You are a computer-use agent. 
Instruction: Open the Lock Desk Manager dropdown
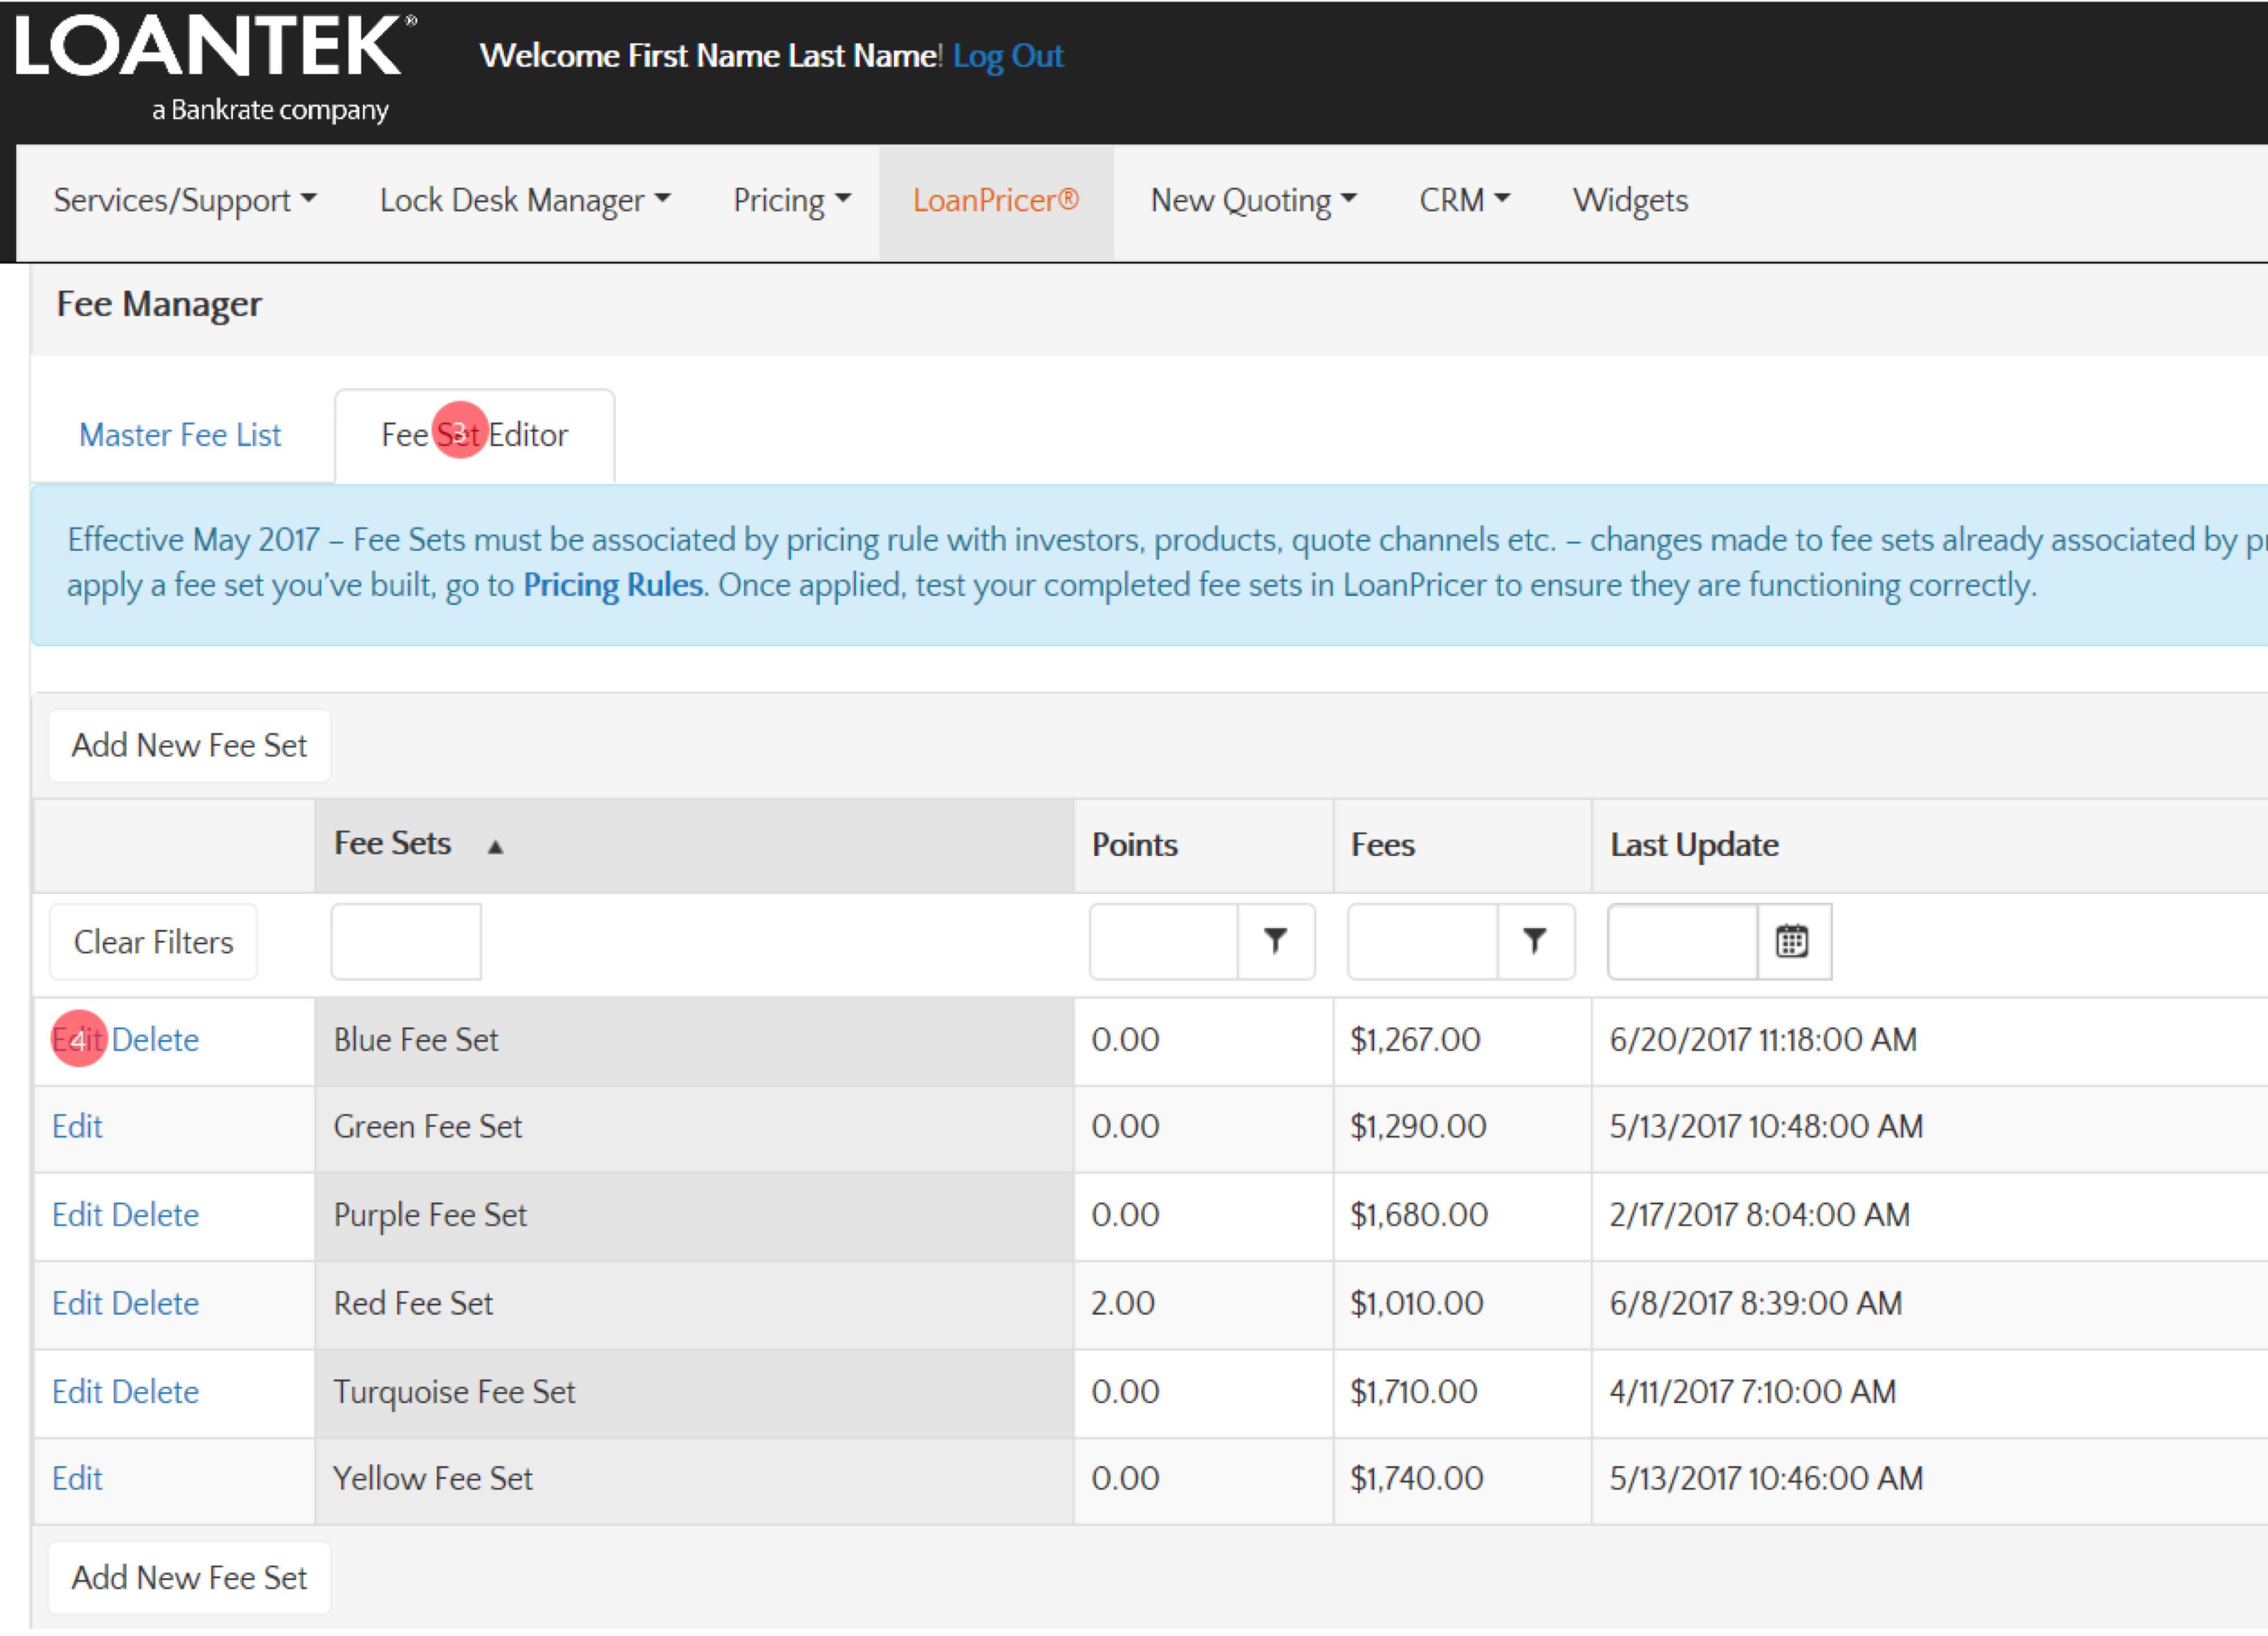(524, 201)
